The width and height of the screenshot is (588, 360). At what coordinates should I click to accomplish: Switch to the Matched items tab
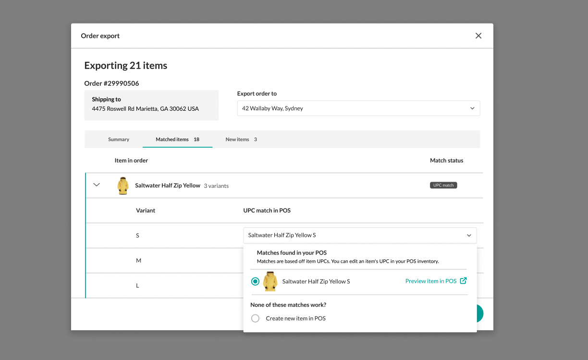click(x=177, y=139)
